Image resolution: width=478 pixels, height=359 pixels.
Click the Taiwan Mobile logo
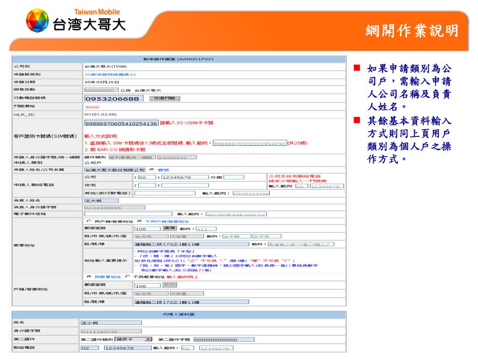pos(76,20)
